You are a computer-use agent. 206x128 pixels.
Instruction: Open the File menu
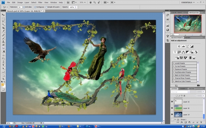point(8,2)
